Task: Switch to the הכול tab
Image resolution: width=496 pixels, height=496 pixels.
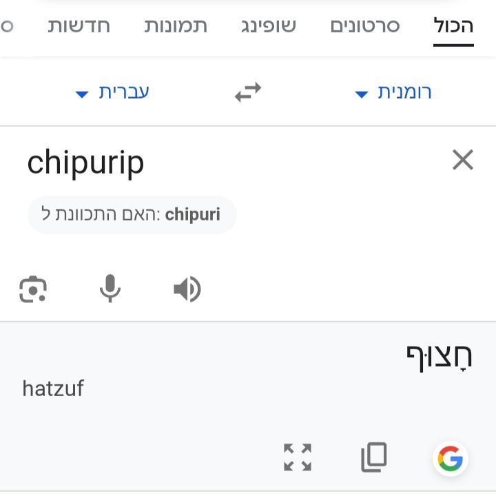Action: 453,26
